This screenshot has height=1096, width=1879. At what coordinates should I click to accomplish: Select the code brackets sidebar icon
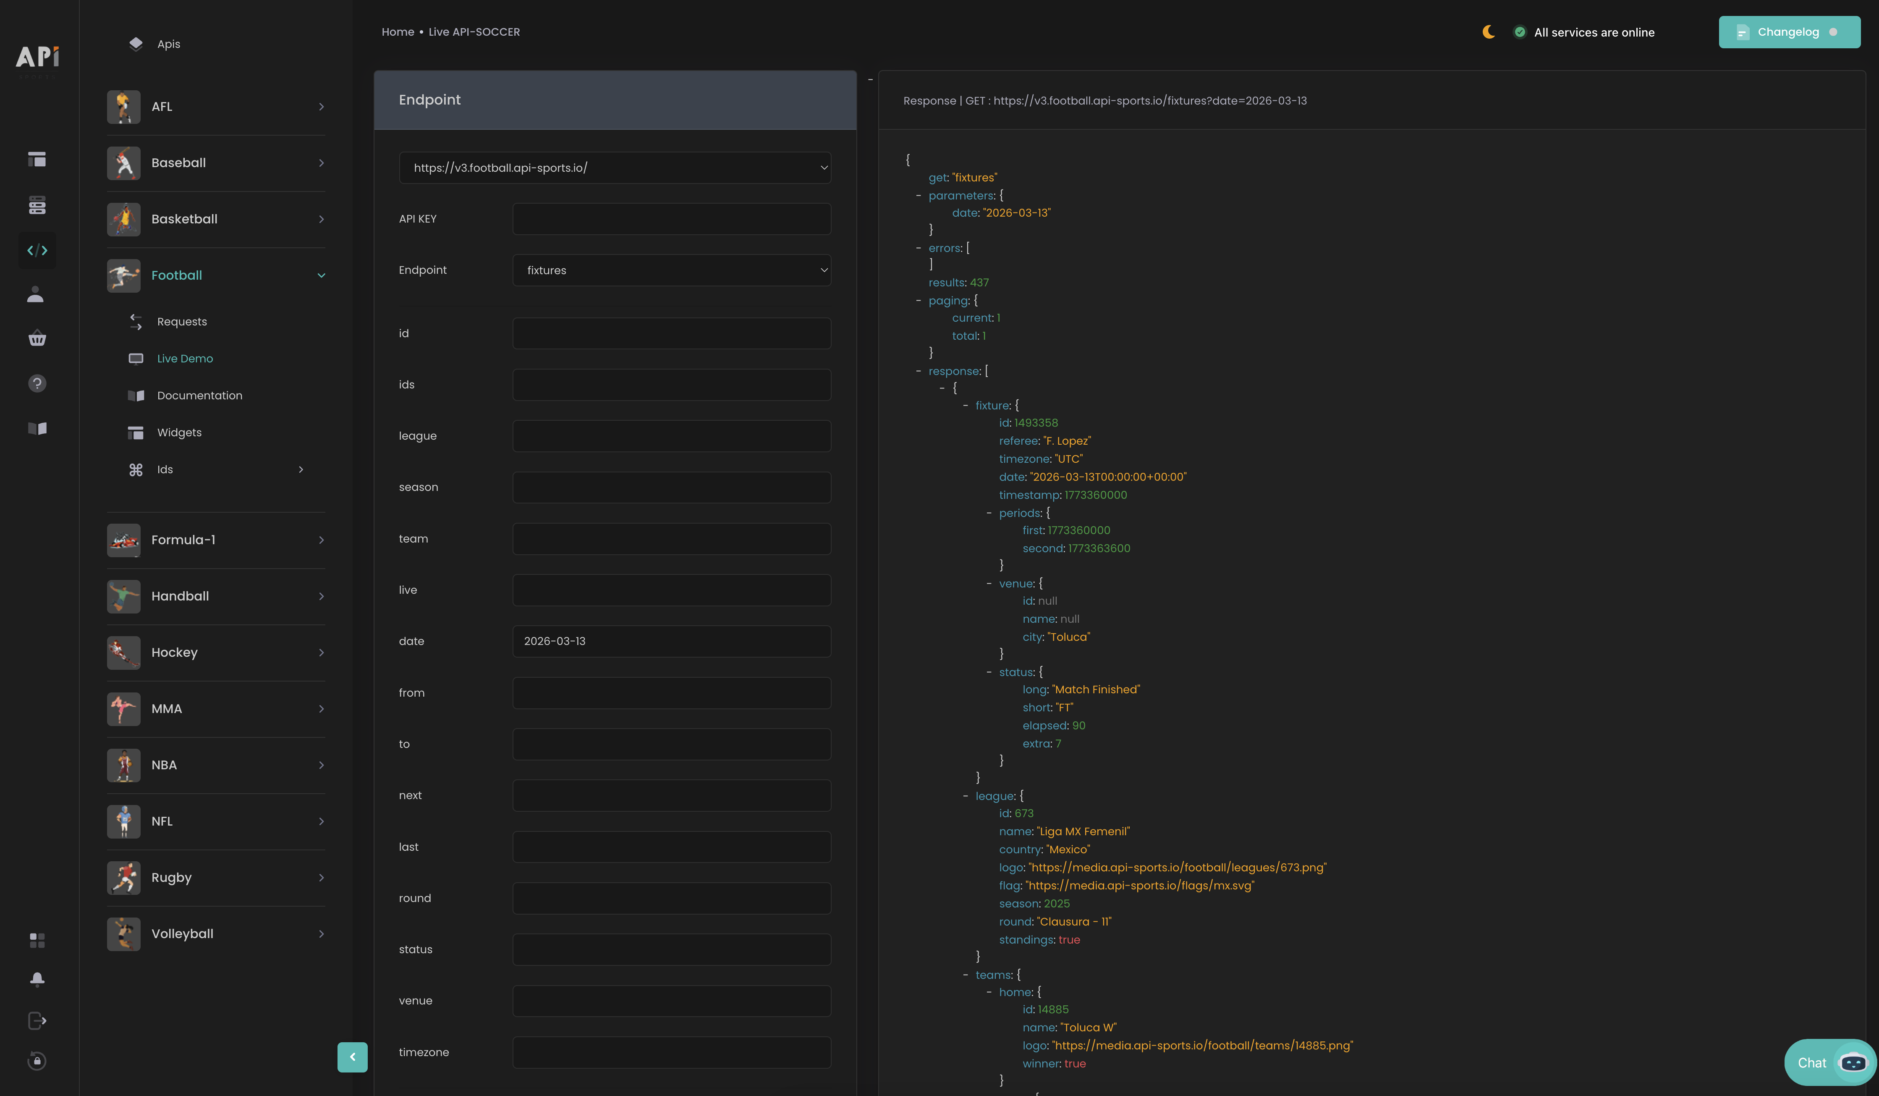[37, 251]
